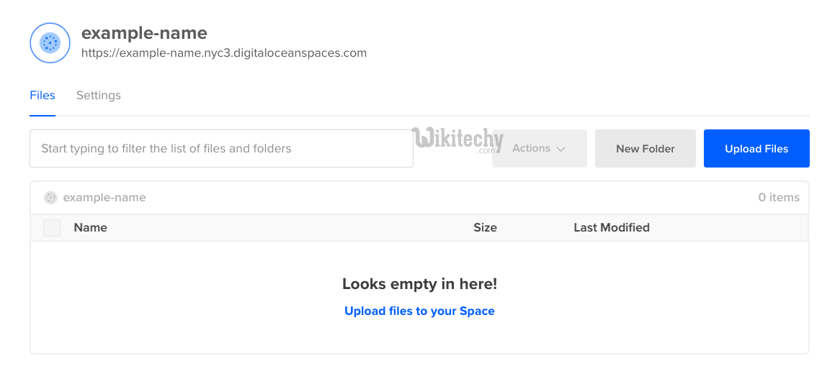840x389 pixels.
Task: Focus the file and folder filter field
Action: (221, 149)
